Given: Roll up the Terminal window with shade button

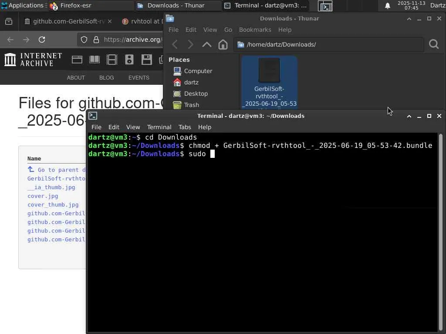Looking at the screenshot, I should pyautogui.click(x=409, y=116).
